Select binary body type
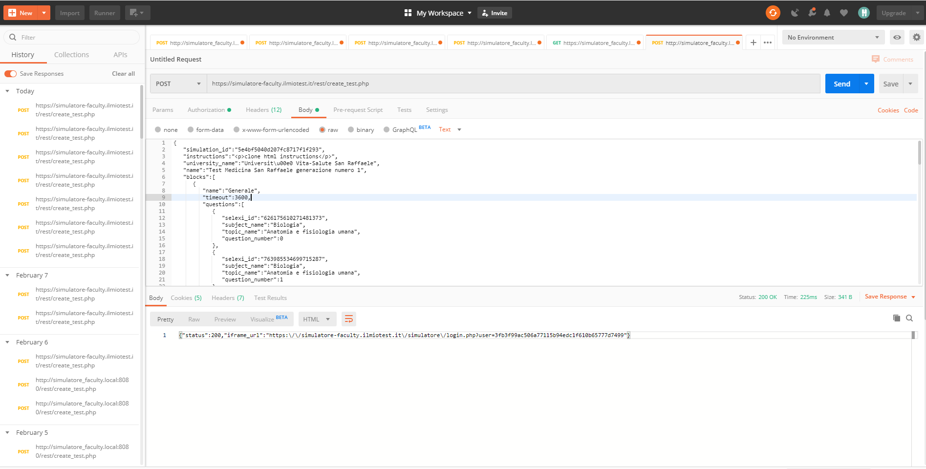The width and height of the screenshot is (926, 469). pyautogui.click(x=351, y=129)
